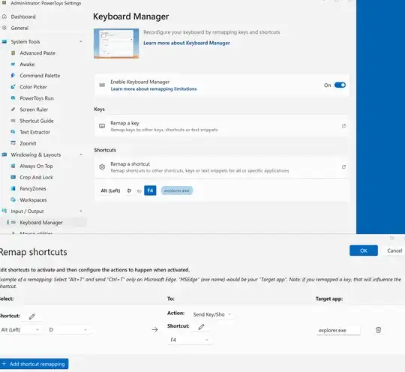The width and height of the screenshot is (405, 372).
Task: Click the Alt (Left) key in mapping row
Action: pos(110,190)
